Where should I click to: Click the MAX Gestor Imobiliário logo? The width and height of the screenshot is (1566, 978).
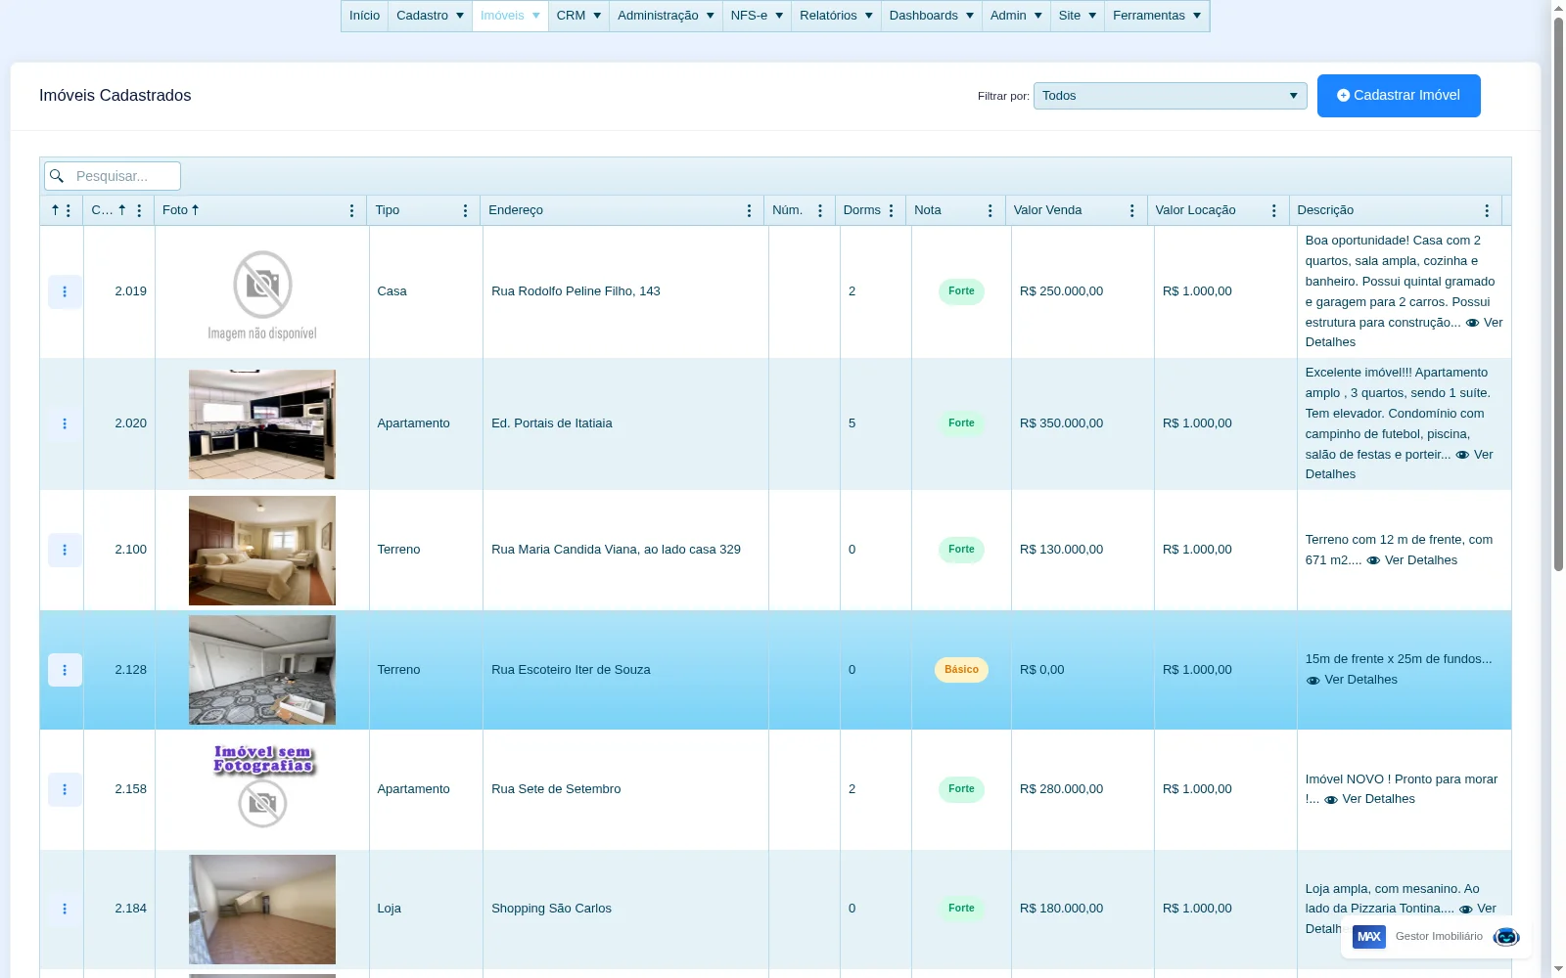coord(1369,937)
